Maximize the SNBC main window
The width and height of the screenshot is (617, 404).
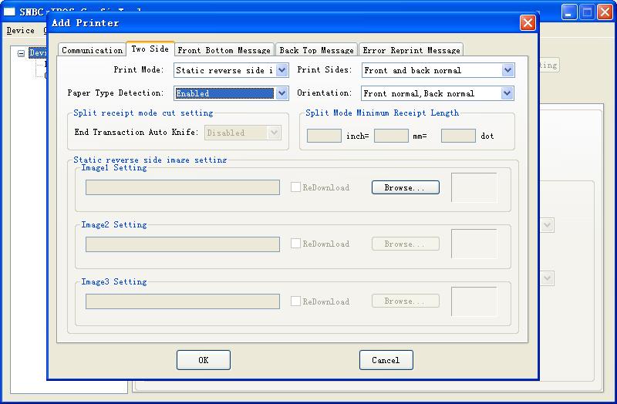click(587, 12)
